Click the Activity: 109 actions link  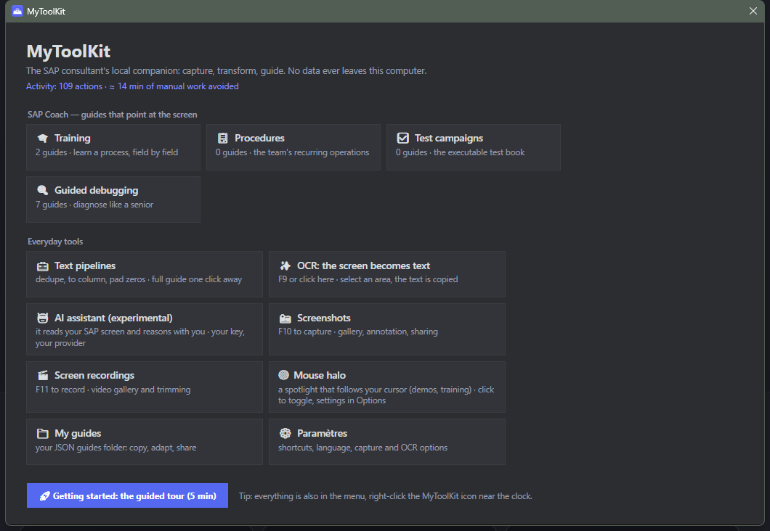(132, 86)
